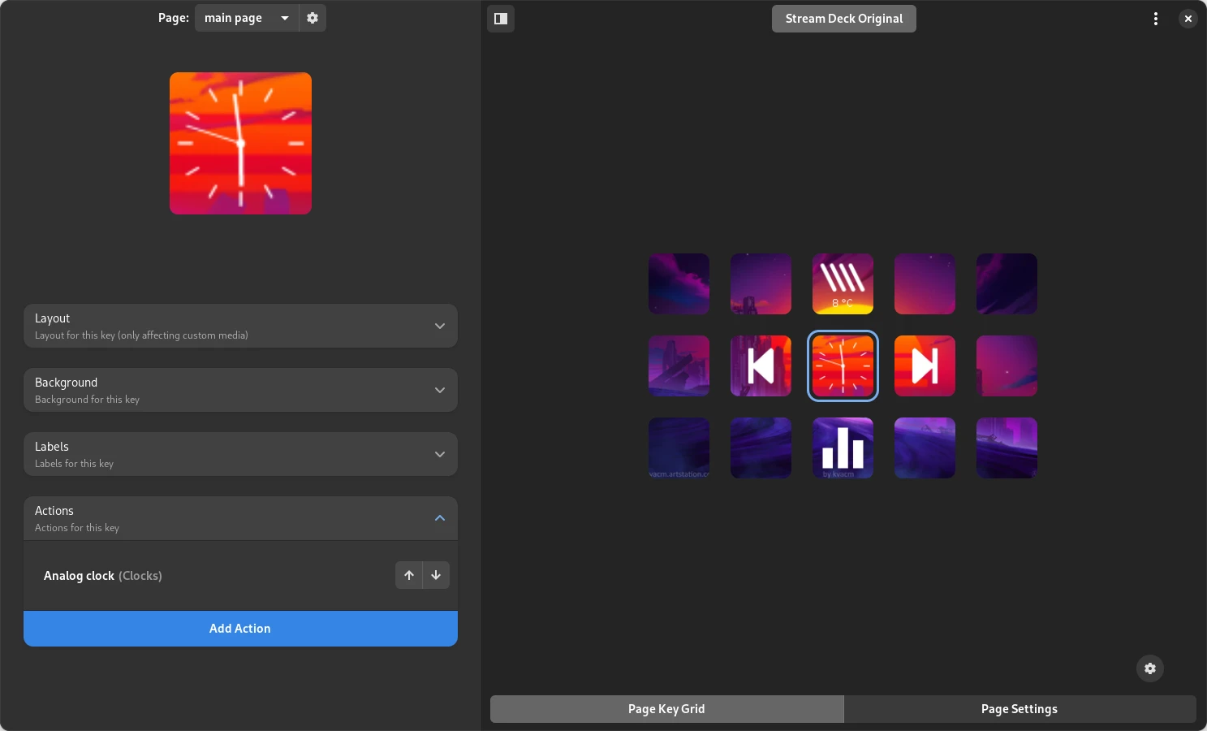
Task: Open the three-dot main menu
Action: pos(1156,19)
